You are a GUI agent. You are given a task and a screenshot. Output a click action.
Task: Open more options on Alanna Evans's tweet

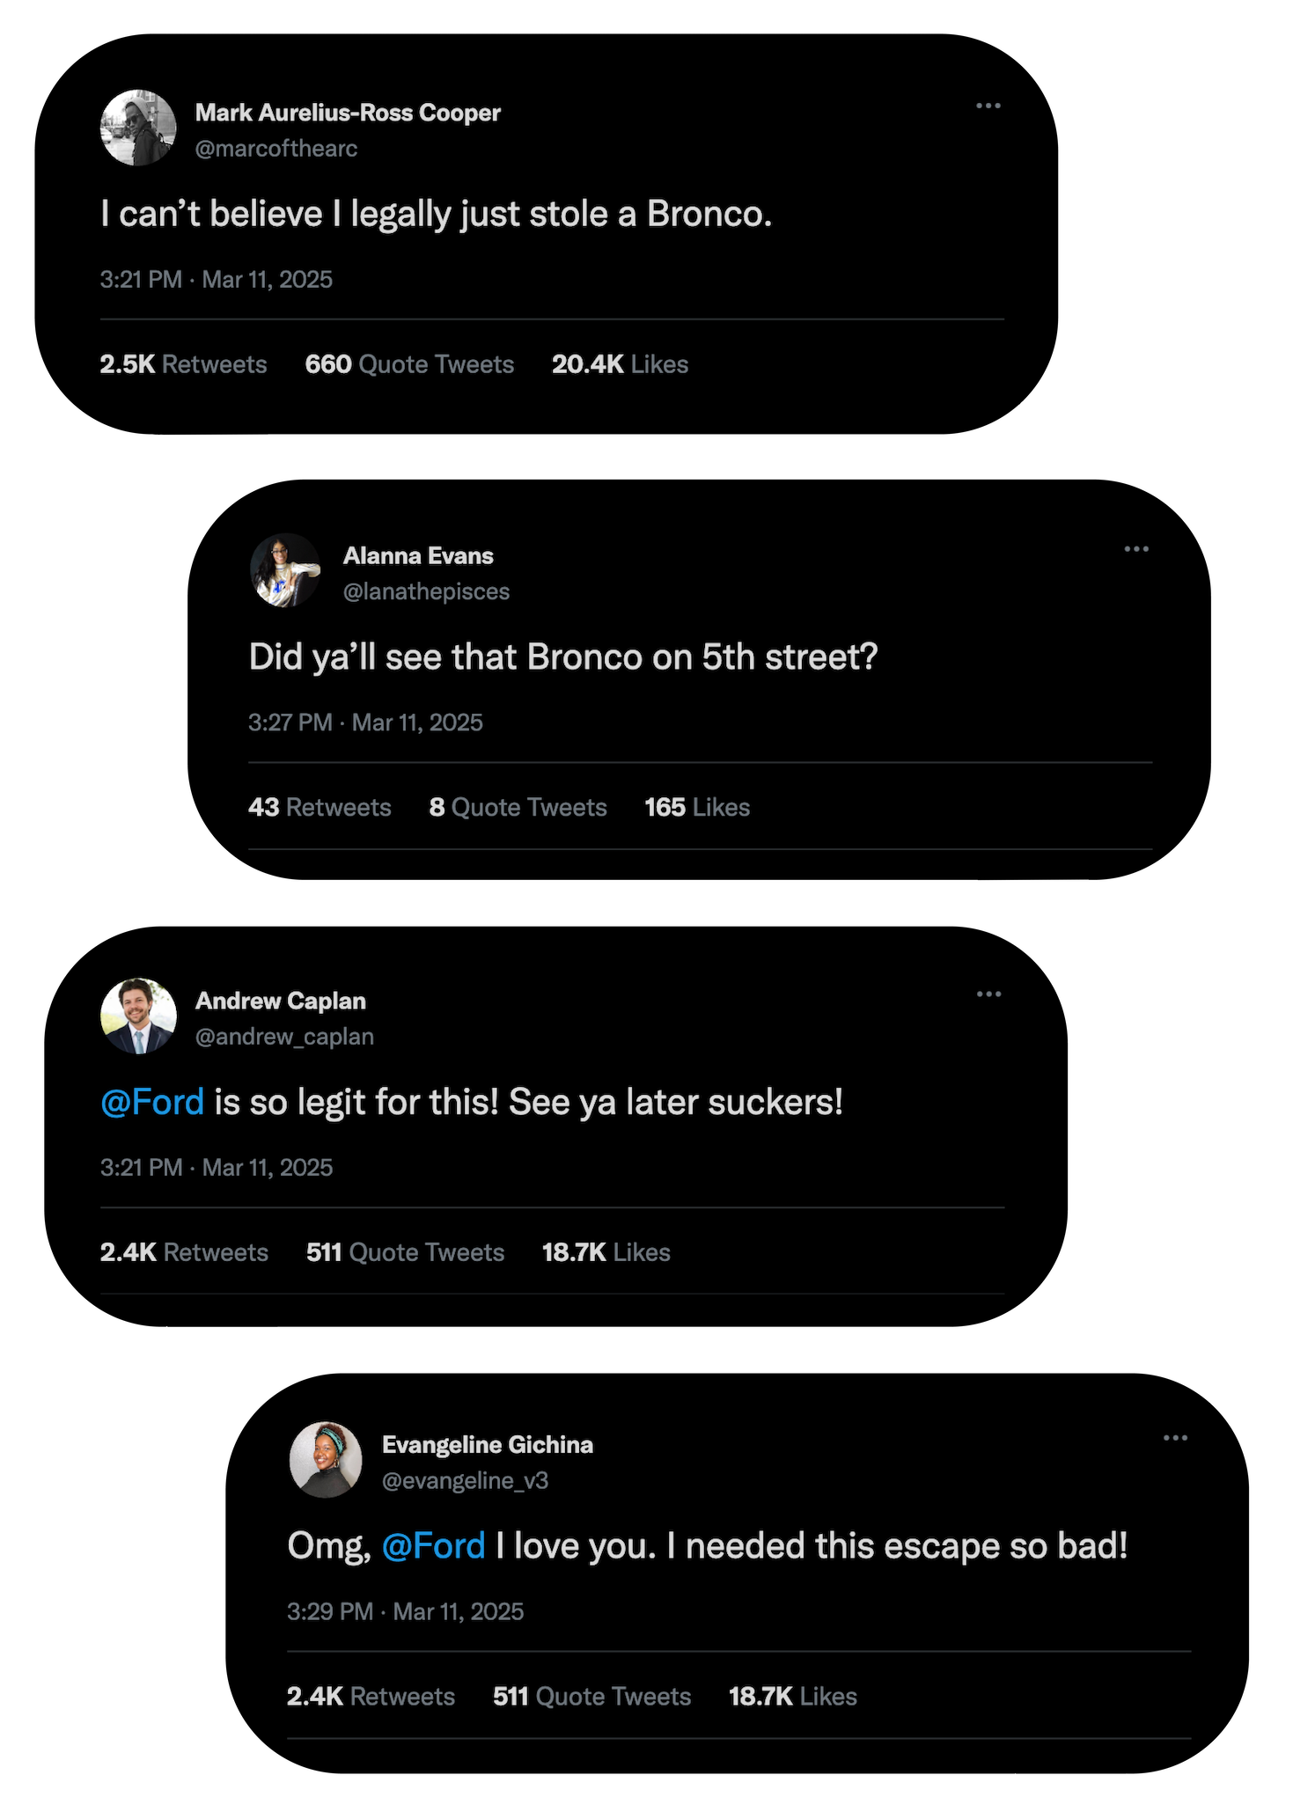click(1135, 549)
